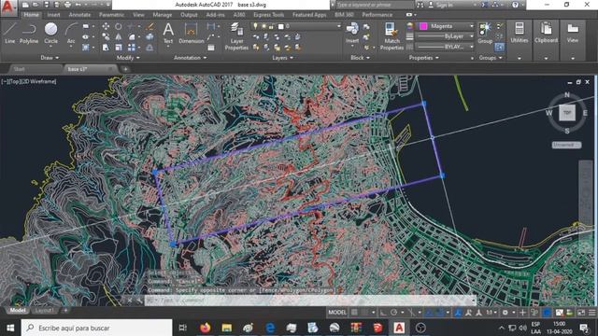The height and width of the screenshot is (336, 598).
Task: Click the Stretch tool in Modify panel
Action: click(106, 48)
